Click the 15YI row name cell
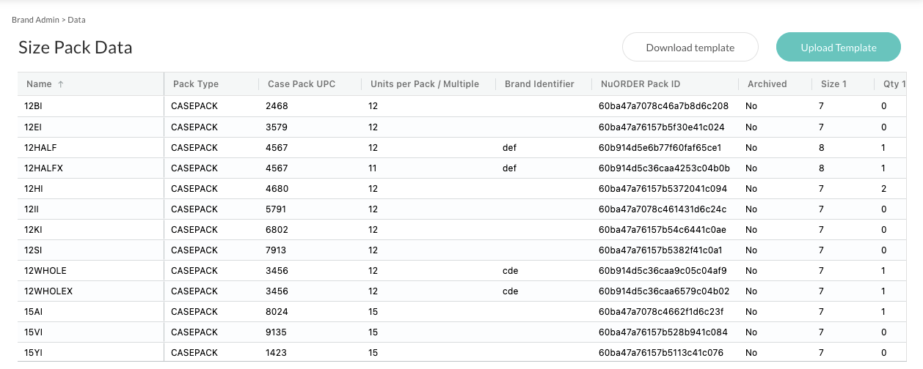The height and width of the screenshot is (369, 923). click(x=91, y=352)
